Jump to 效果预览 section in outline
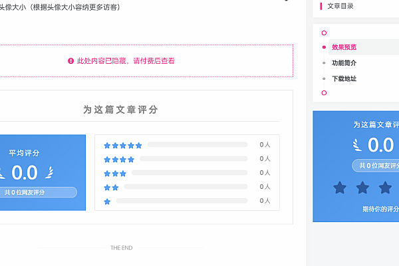 (x=344, y=47)
